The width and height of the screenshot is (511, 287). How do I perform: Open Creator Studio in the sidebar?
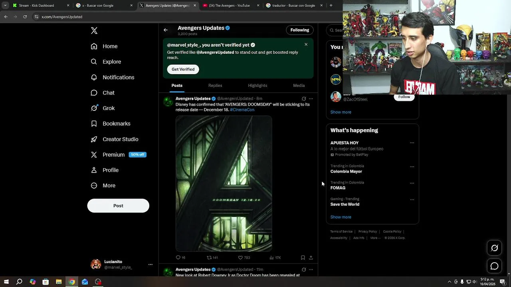(x=115, y=139)
